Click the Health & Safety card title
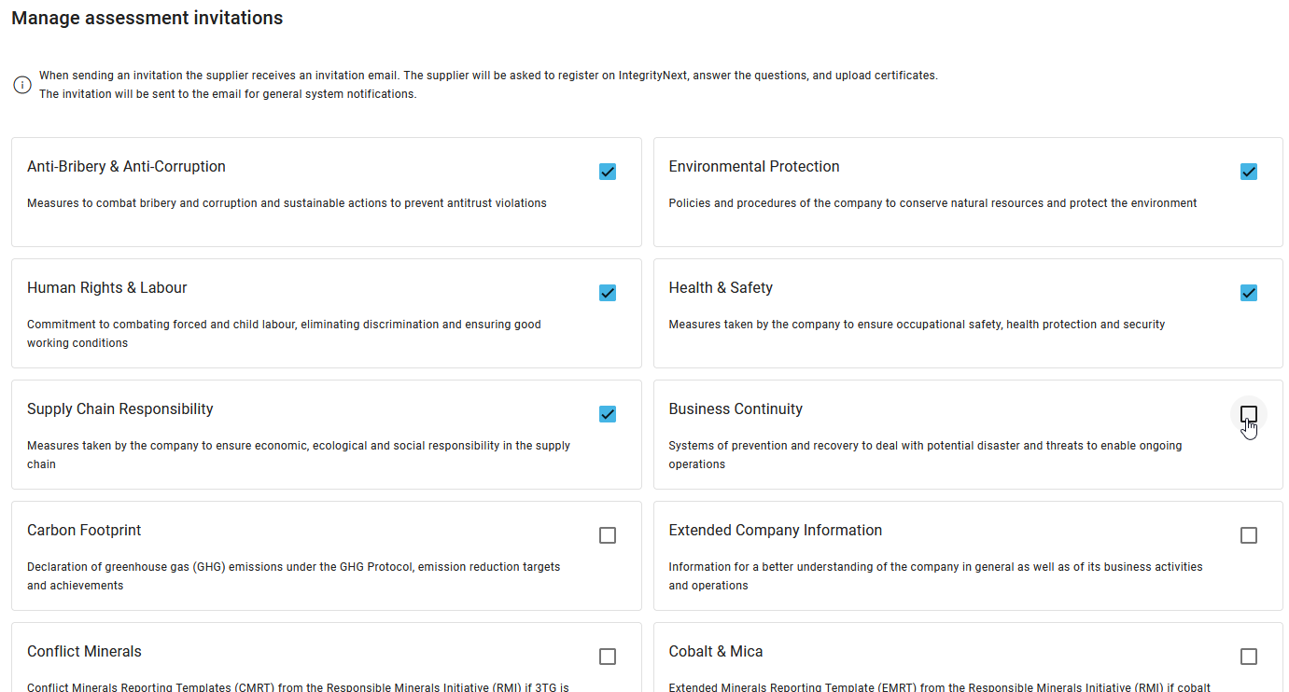 click(x=721, y=288)
